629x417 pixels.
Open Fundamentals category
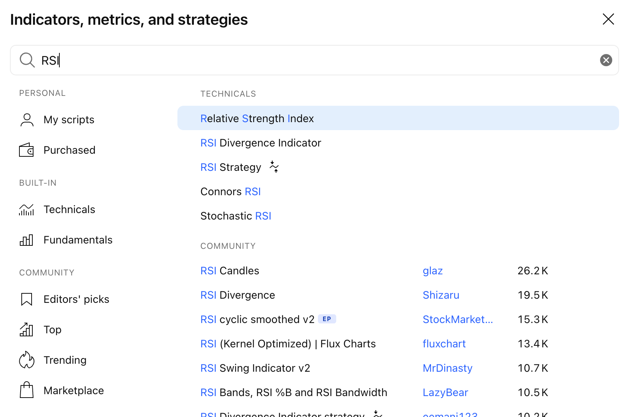click(x=78, y=240)
